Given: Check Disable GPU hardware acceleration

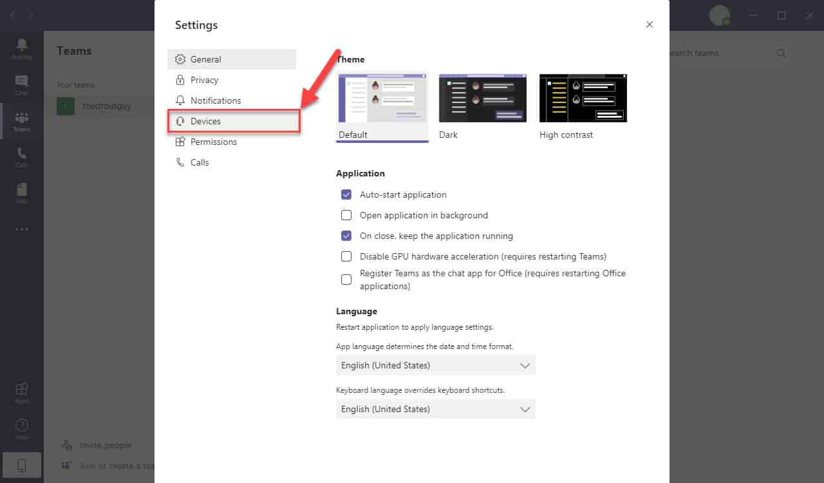Looking at the screenshot, I should [x=346, y=256].
